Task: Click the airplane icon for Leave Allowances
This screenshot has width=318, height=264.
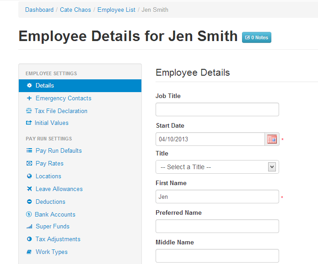Action: tap(29, 189)
